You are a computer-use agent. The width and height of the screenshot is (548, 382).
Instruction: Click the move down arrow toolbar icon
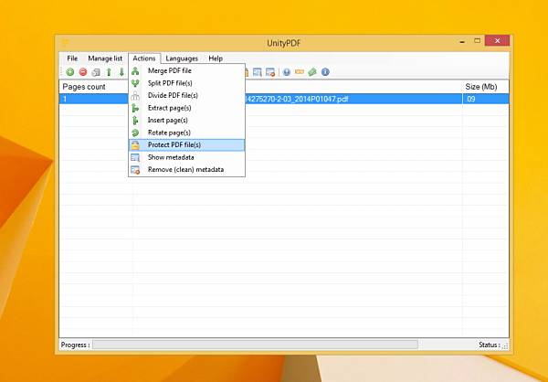tap(121, 72)
